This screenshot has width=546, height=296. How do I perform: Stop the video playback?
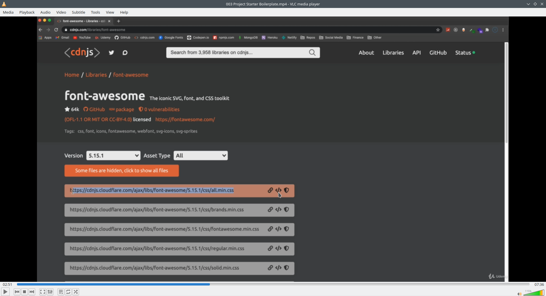[24, 292]
